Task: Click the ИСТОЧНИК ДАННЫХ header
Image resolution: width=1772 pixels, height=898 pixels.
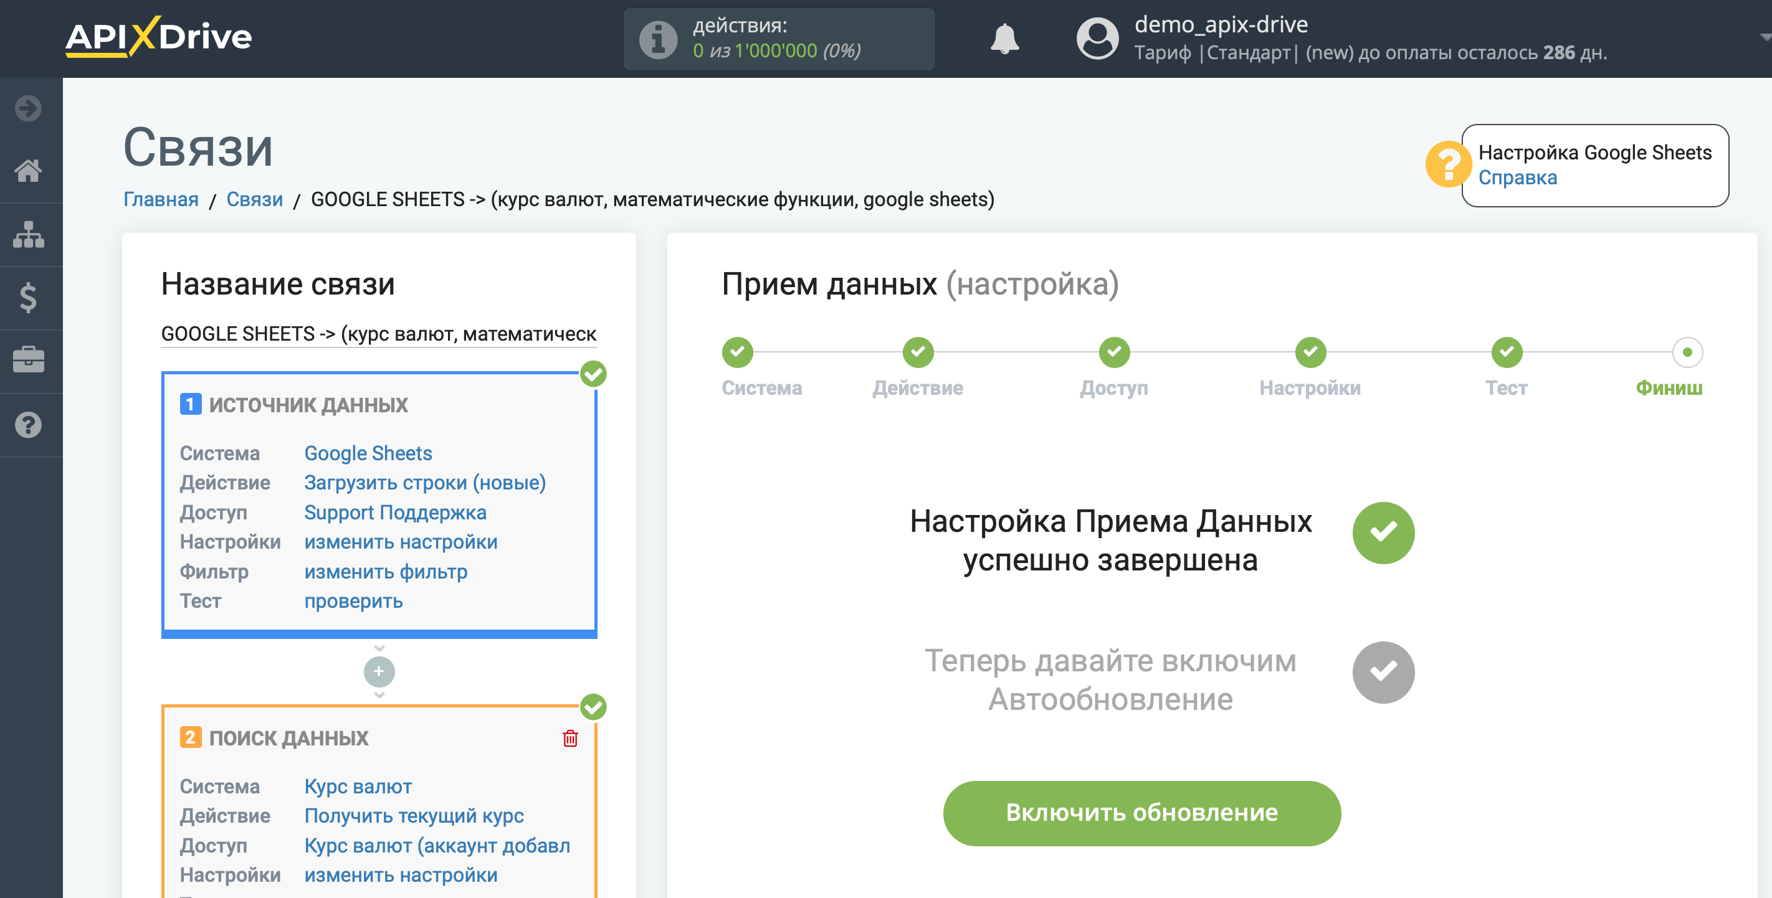Action: [308, 405]
